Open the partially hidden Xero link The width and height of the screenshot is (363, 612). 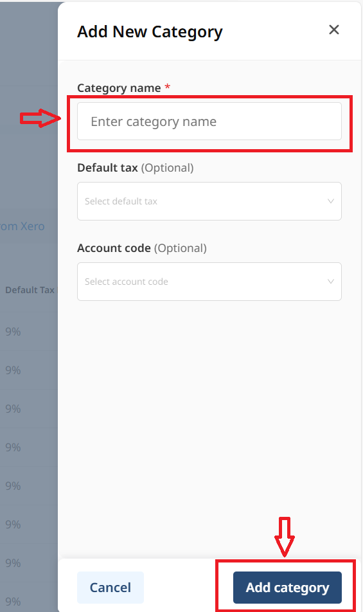point(22,226)
